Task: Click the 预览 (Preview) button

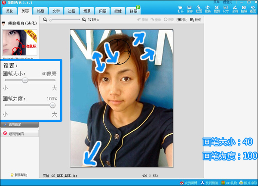Action: [196, 20]
